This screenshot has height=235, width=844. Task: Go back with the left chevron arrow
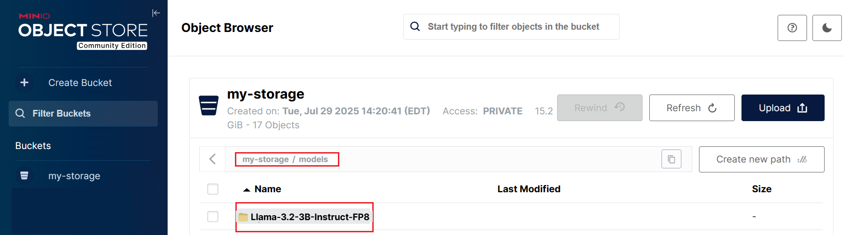pos(213,159)
